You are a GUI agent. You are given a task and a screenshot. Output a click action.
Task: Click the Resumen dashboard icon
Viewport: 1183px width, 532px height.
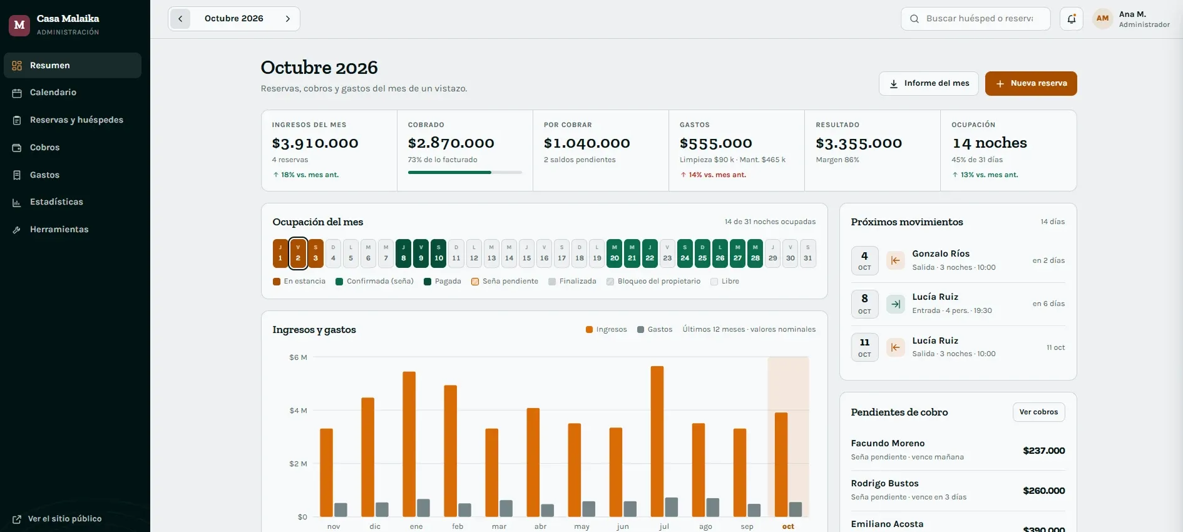(17, 66)
